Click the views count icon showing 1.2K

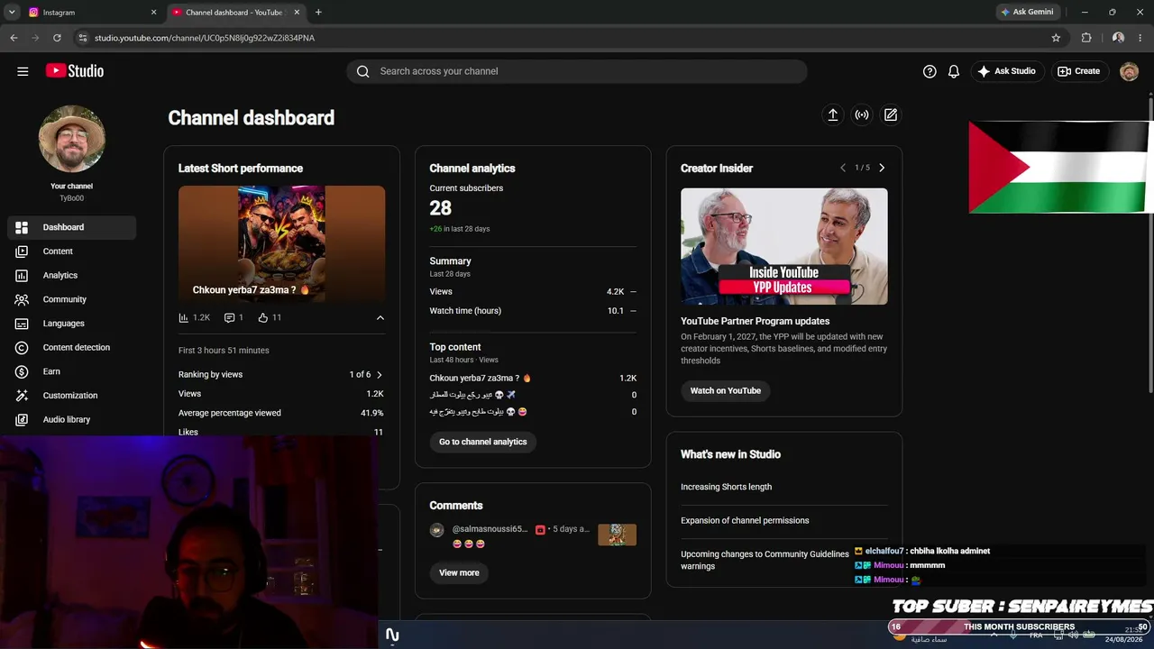click(x=184, y=317)
